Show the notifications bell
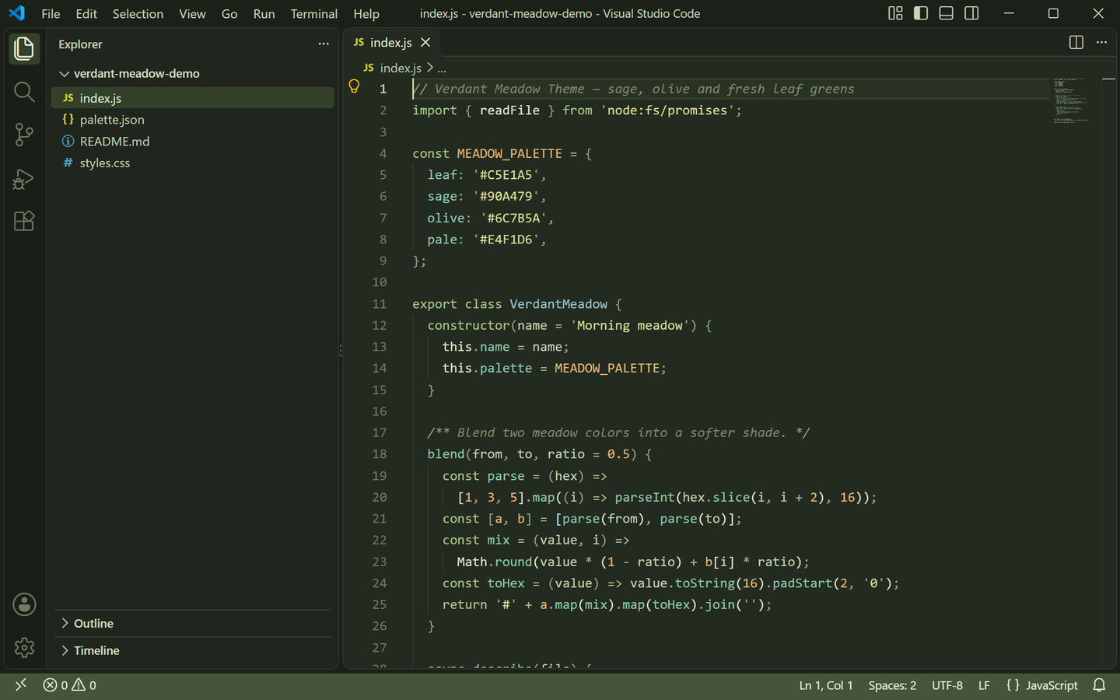The image size is (1120, 700). 1099,685
